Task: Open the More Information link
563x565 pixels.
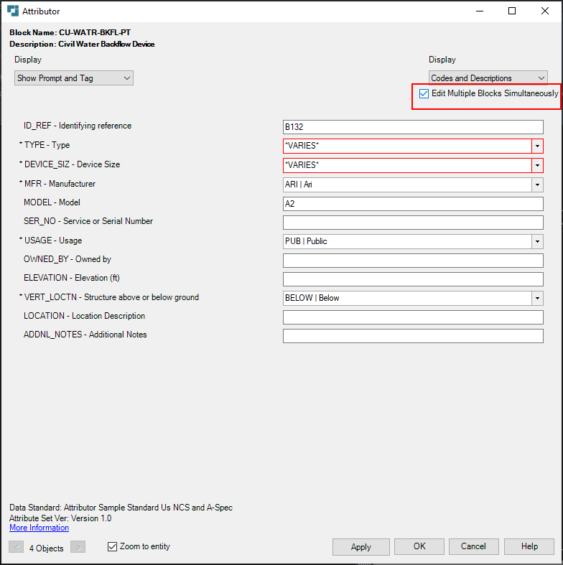Action: click(x=39, y=528)
